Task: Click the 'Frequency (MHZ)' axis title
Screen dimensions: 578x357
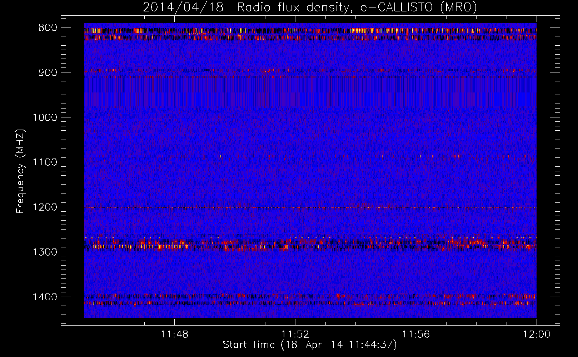Action: tap(20, 171)
